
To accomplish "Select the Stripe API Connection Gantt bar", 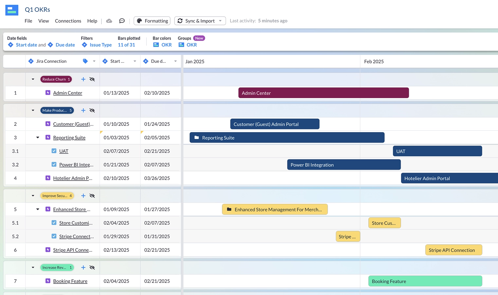I will coord(453,250).
